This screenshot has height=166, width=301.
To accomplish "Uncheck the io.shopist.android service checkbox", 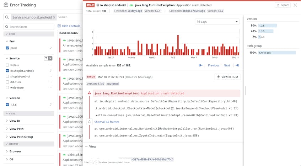I will tap(7, 71).
